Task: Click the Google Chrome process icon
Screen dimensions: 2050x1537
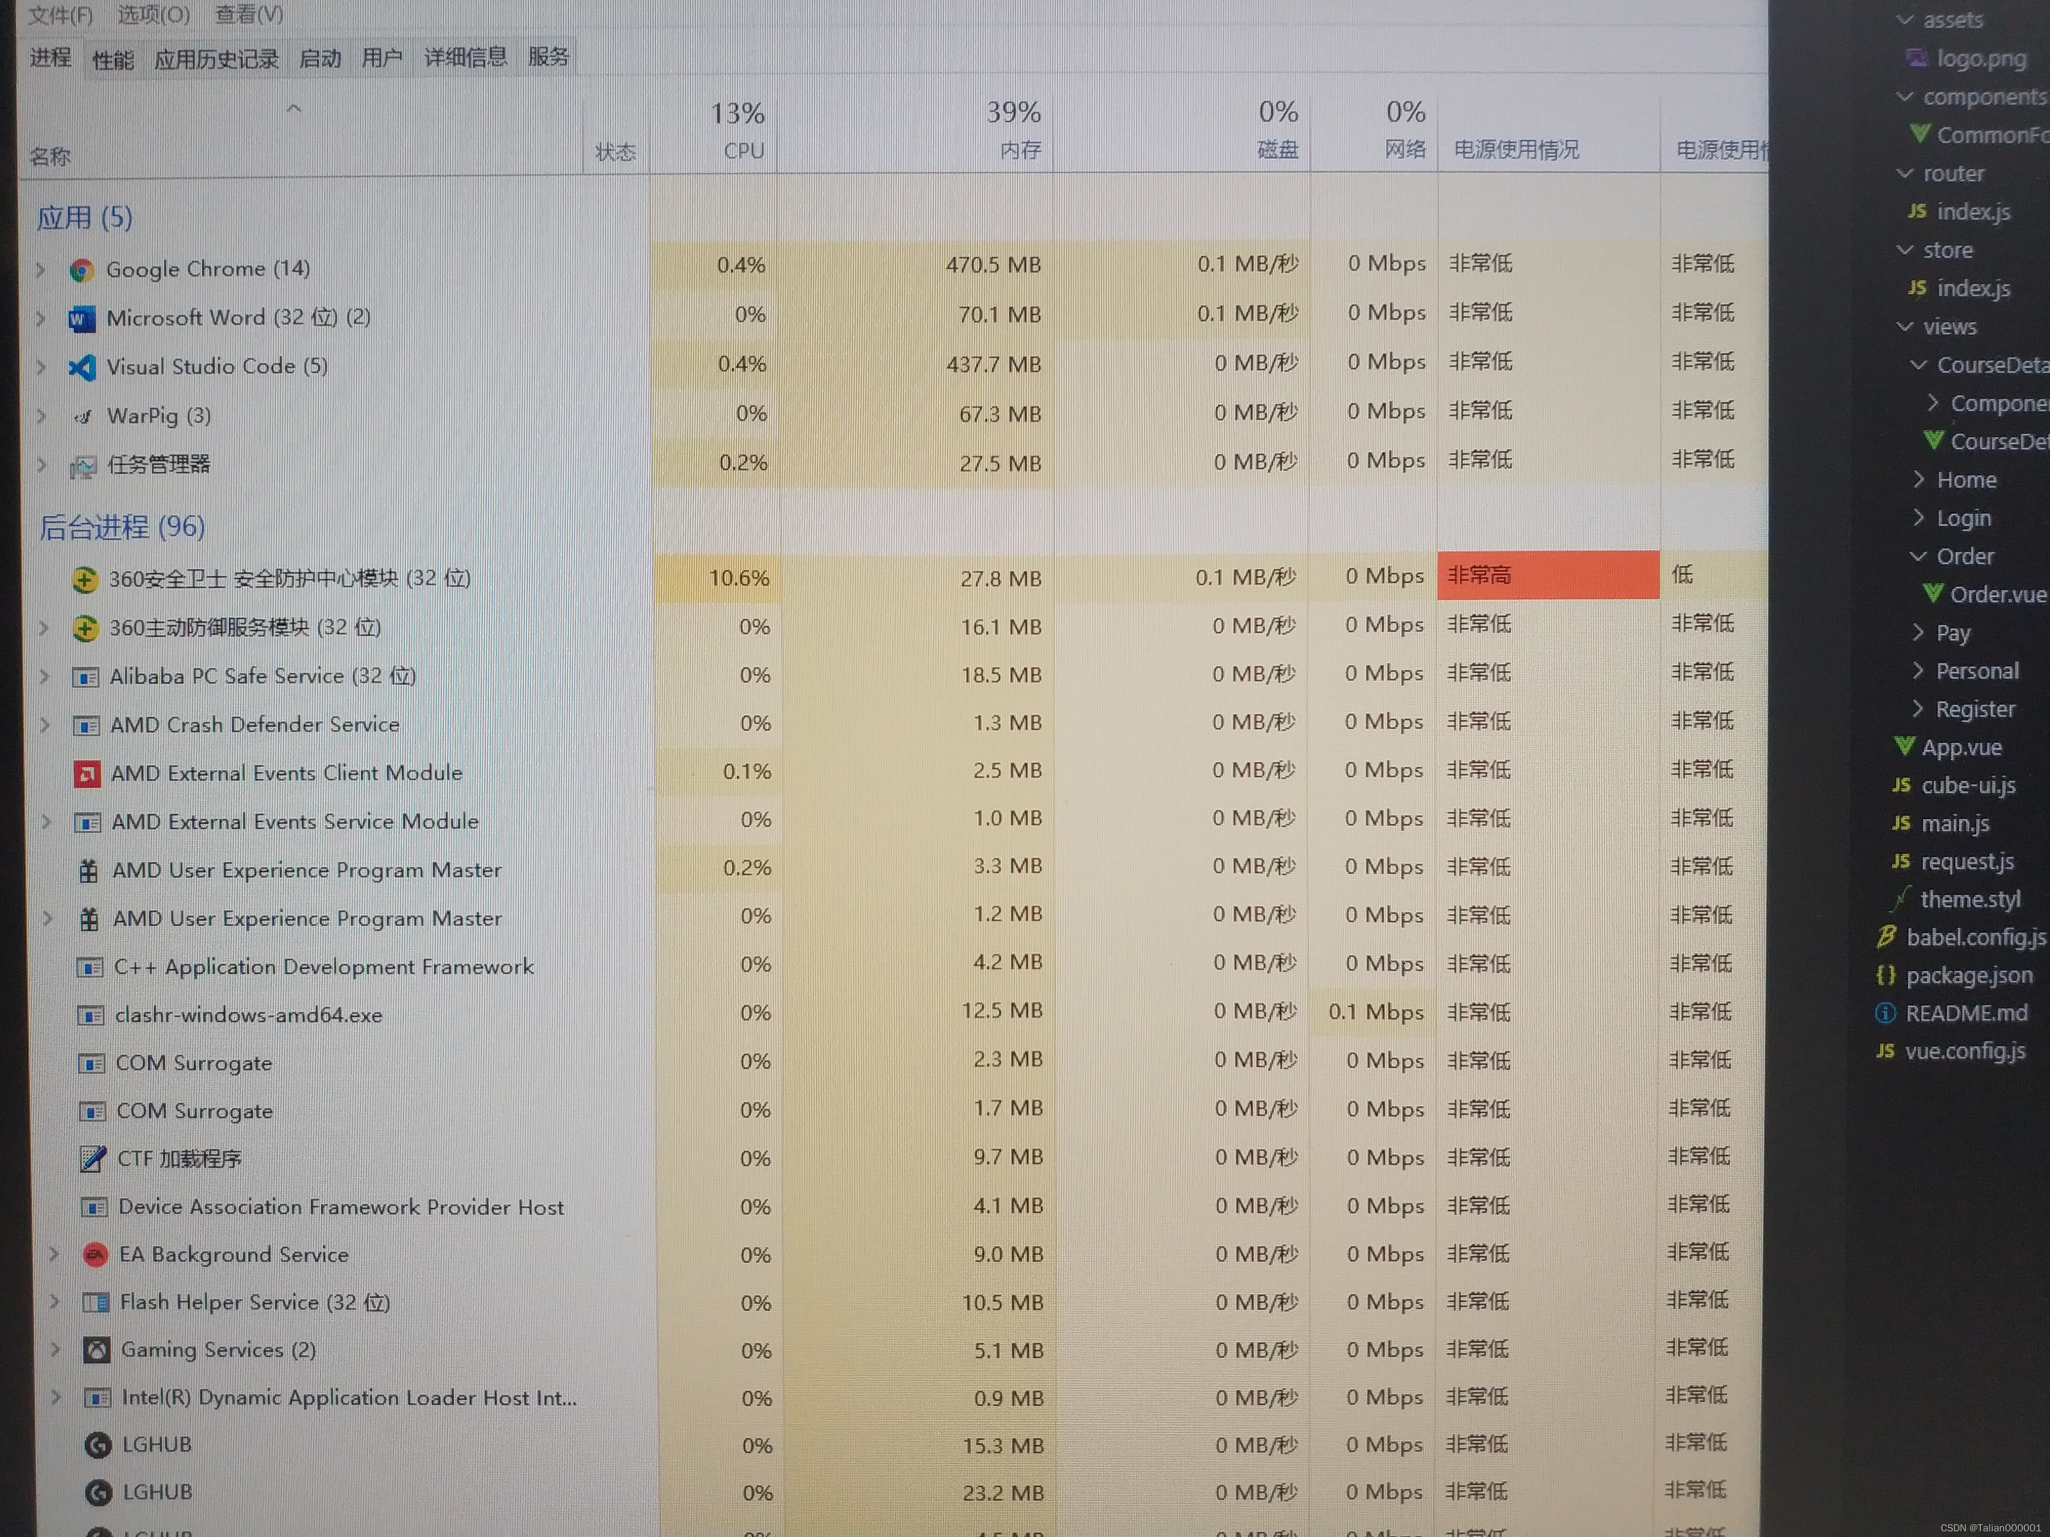Action: tap(81, 269)
